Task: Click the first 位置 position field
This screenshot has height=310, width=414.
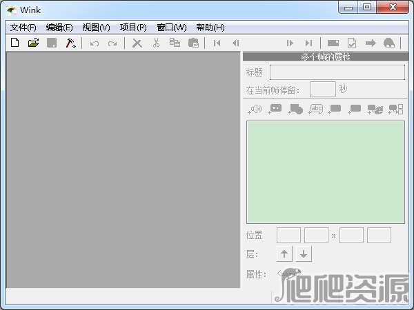Action: (288, 235)
